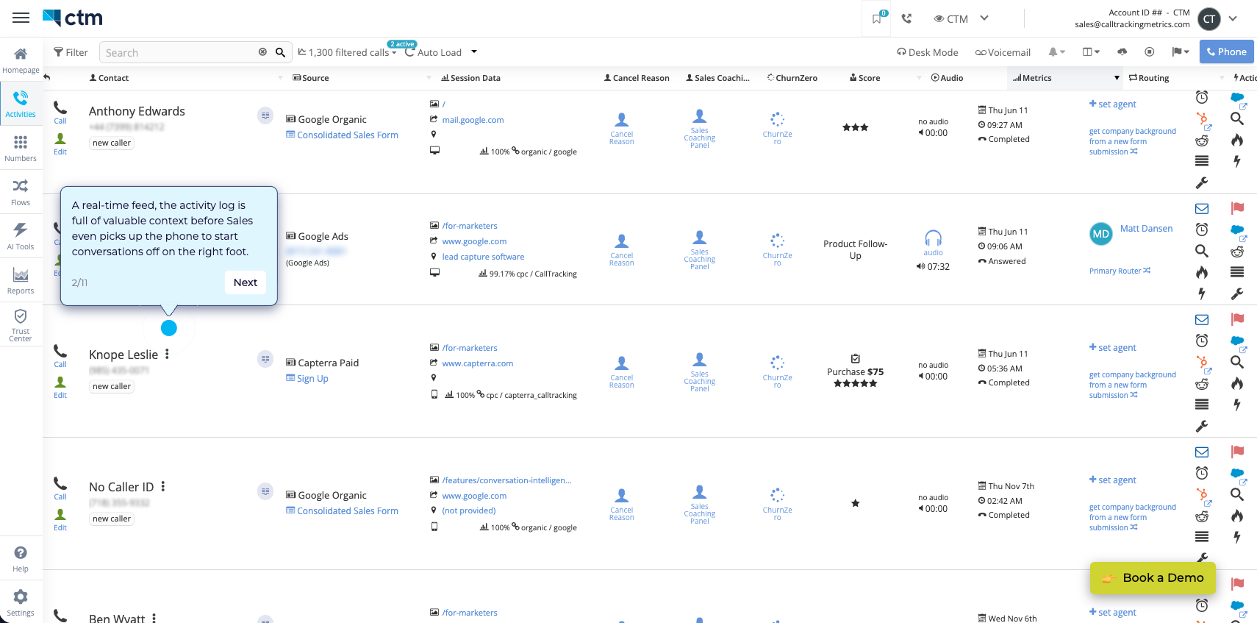Open Voicemail
The width and height of the screenshot is (1257, 623).
tap(1003, 52)
